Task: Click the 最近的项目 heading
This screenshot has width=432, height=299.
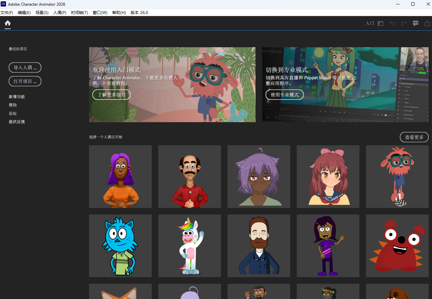Action: (x=18, y=49)
